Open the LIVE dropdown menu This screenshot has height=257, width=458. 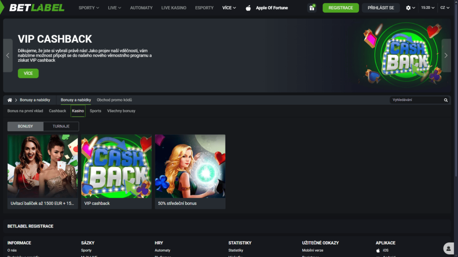114,8
